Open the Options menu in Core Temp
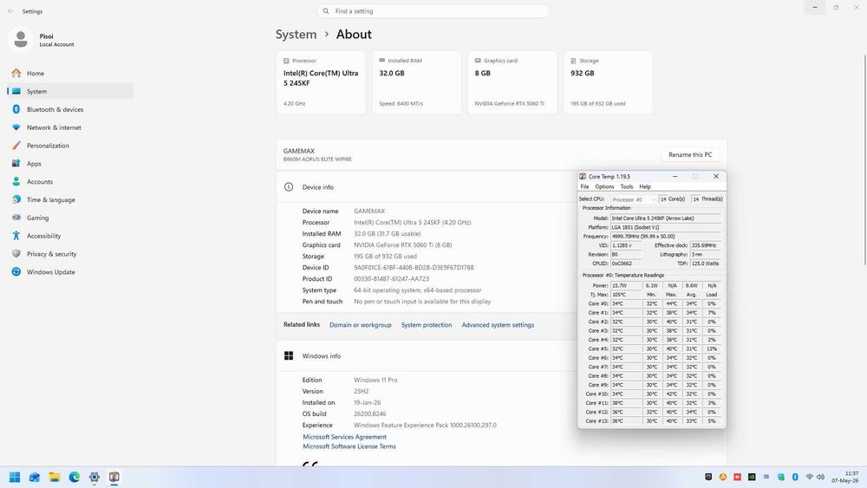This screenshot has height=488, width=867. 604,187
